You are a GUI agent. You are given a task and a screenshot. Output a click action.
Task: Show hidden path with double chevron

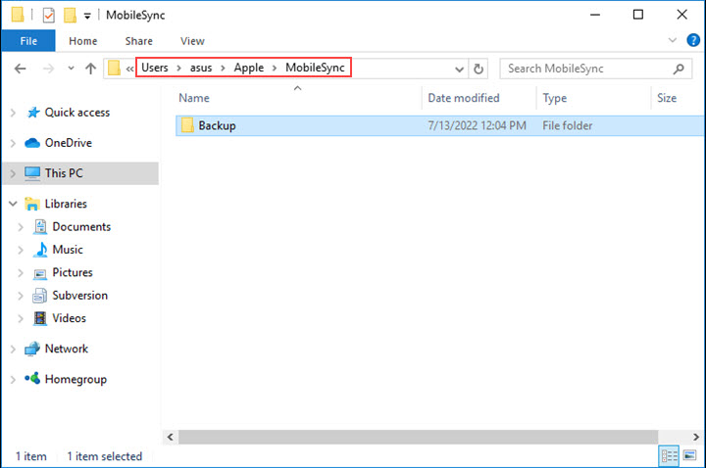(129, 69)
